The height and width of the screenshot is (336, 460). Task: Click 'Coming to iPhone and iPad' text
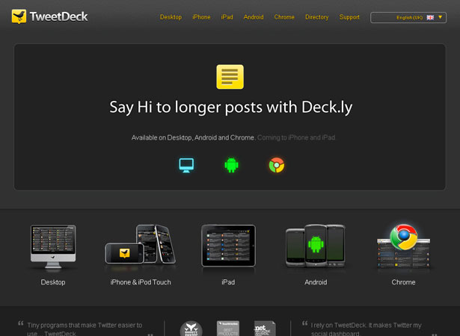point(296,137)
